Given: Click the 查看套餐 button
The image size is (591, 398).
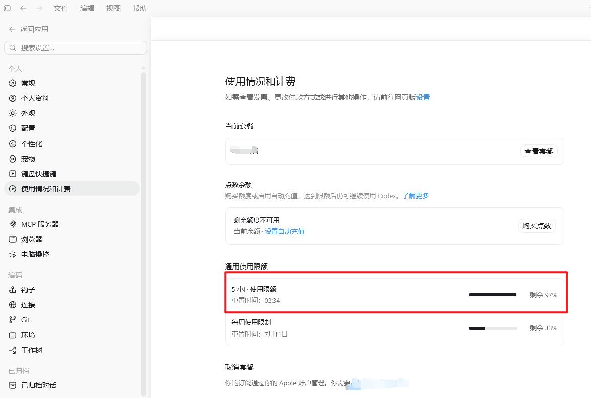Looking at the screenshot, I should (539, 151).
